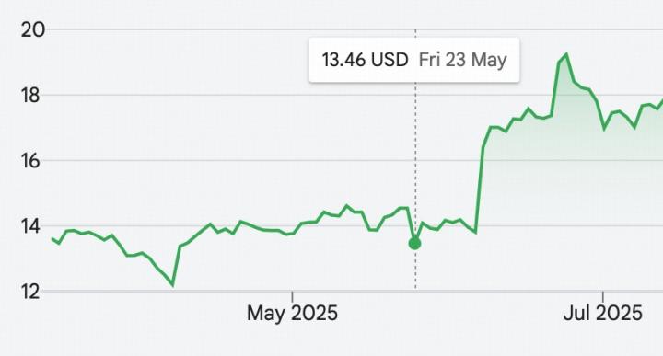
Task: Click the steep price jump where it crosses 16
Action: pyautogui.click(x=482, y=161)
